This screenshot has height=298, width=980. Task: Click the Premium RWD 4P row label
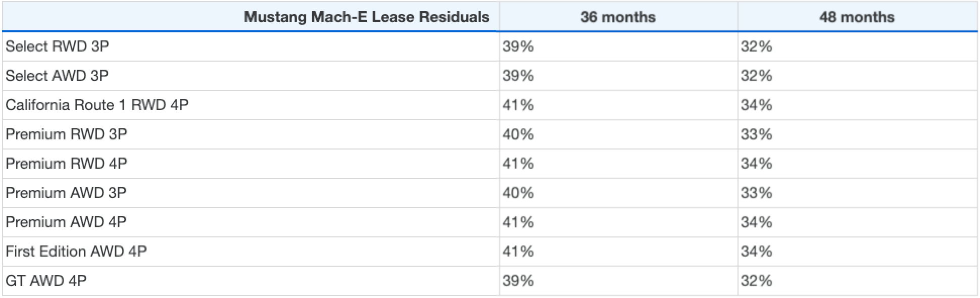[66, 164]
